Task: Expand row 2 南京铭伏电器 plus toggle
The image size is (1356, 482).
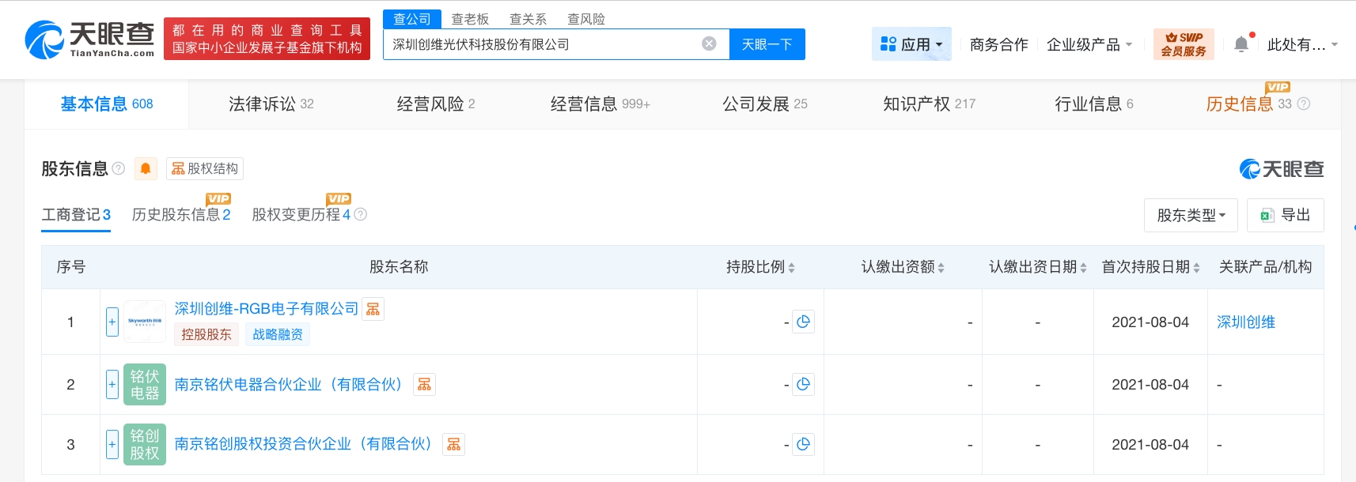Action: click(112, 384)
